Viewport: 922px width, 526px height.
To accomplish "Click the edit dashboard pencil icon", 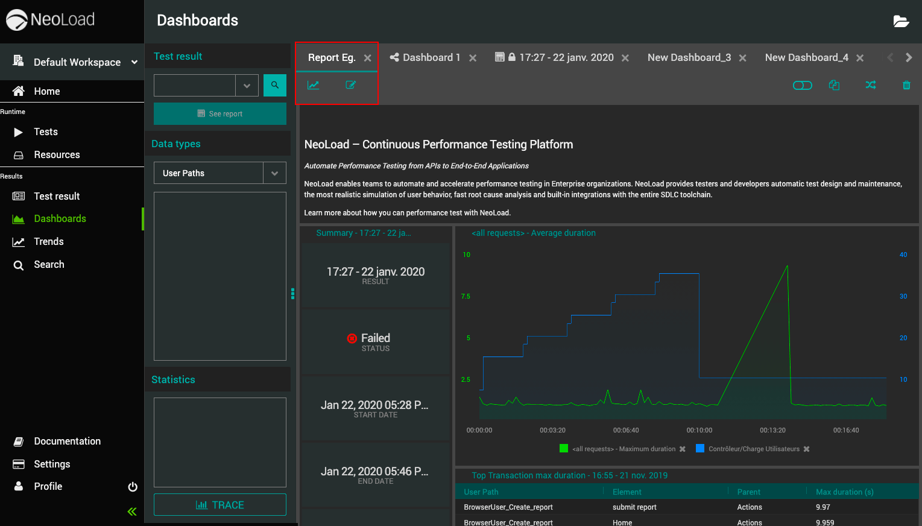I will (350, 85).
